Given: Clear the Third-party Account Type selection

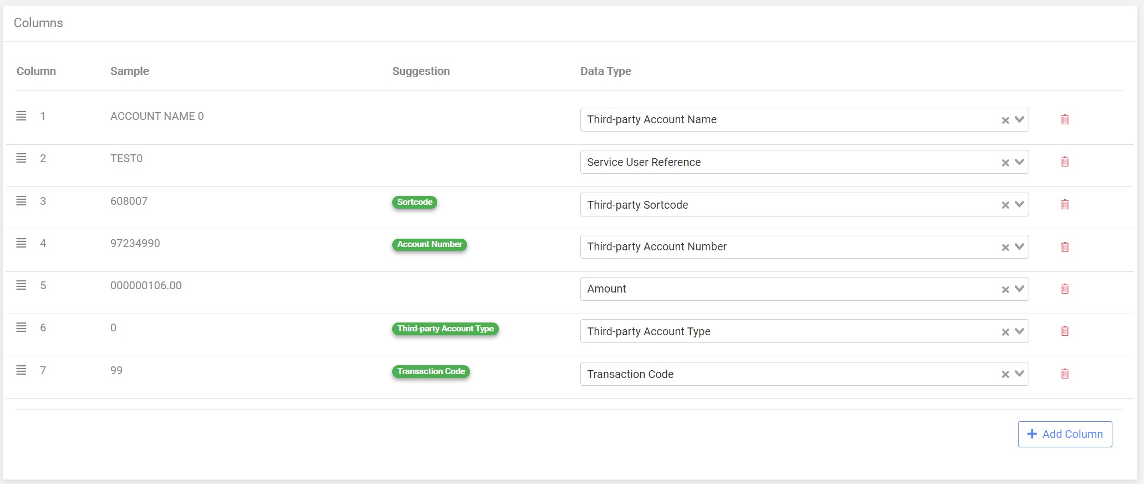Looking at the screenshot, I should coord(1005,332).
